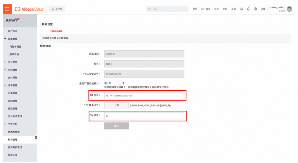
Task: Click the Alibaba Cloud logo
Action: [x=29, y=9]
